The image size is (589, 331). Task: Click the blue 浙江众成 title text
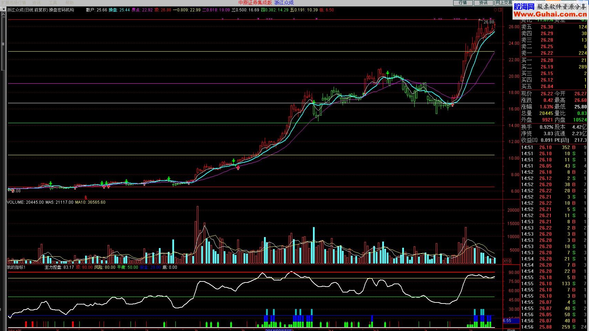(284, 3)
